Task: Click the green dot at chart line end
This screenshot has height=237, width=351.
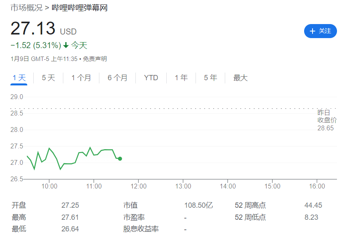Action: coord(120,159)
